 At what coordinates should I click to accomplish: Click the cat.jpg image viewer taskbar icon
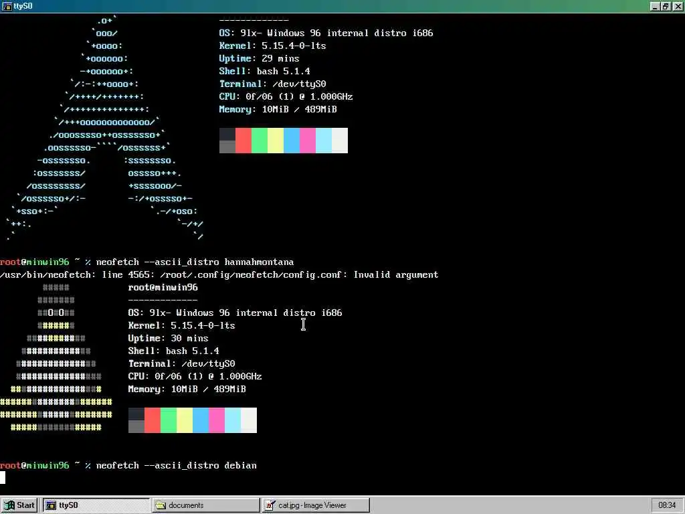tap(270, 505)
